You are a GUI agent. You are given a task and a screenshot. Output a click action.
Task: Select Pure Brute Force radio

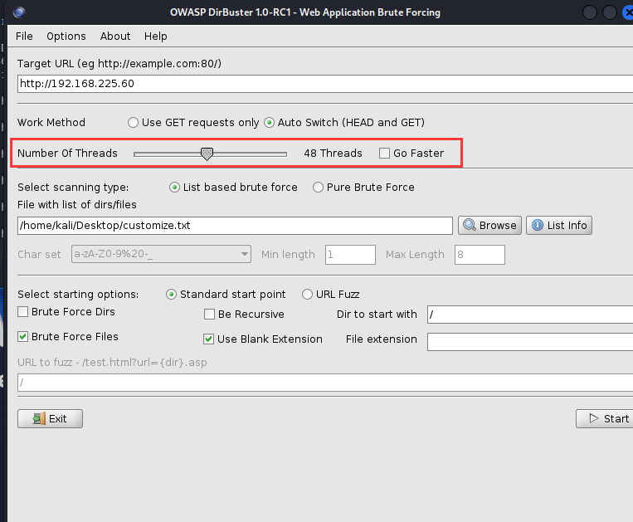pos(318,188)
